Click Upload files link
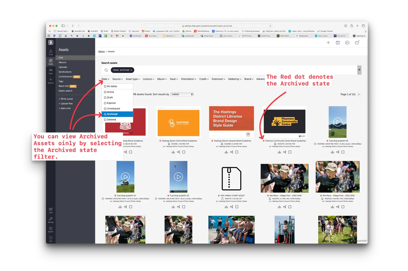The height and width of the screenshot is (271, 408). point(66,104)
